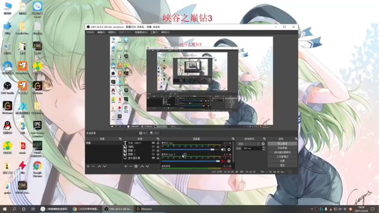Pop out the Sources dock panel
Viewport: 379px width, 213px height.
tap(158, 139)
